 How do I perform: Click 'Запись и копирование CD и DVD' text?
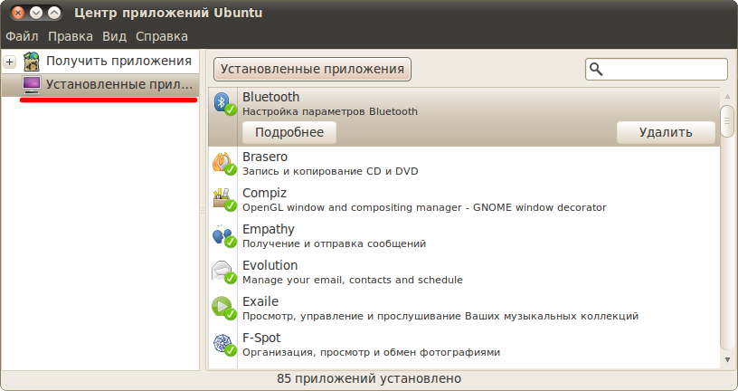point(330,171)
